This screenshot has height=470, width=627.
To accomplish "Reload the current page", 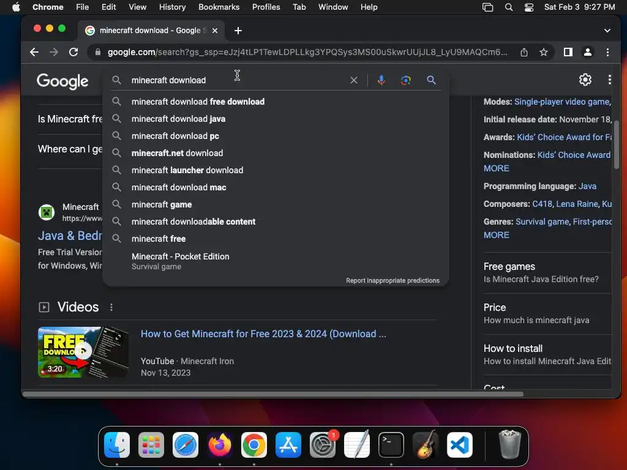I will pos(73,52).
